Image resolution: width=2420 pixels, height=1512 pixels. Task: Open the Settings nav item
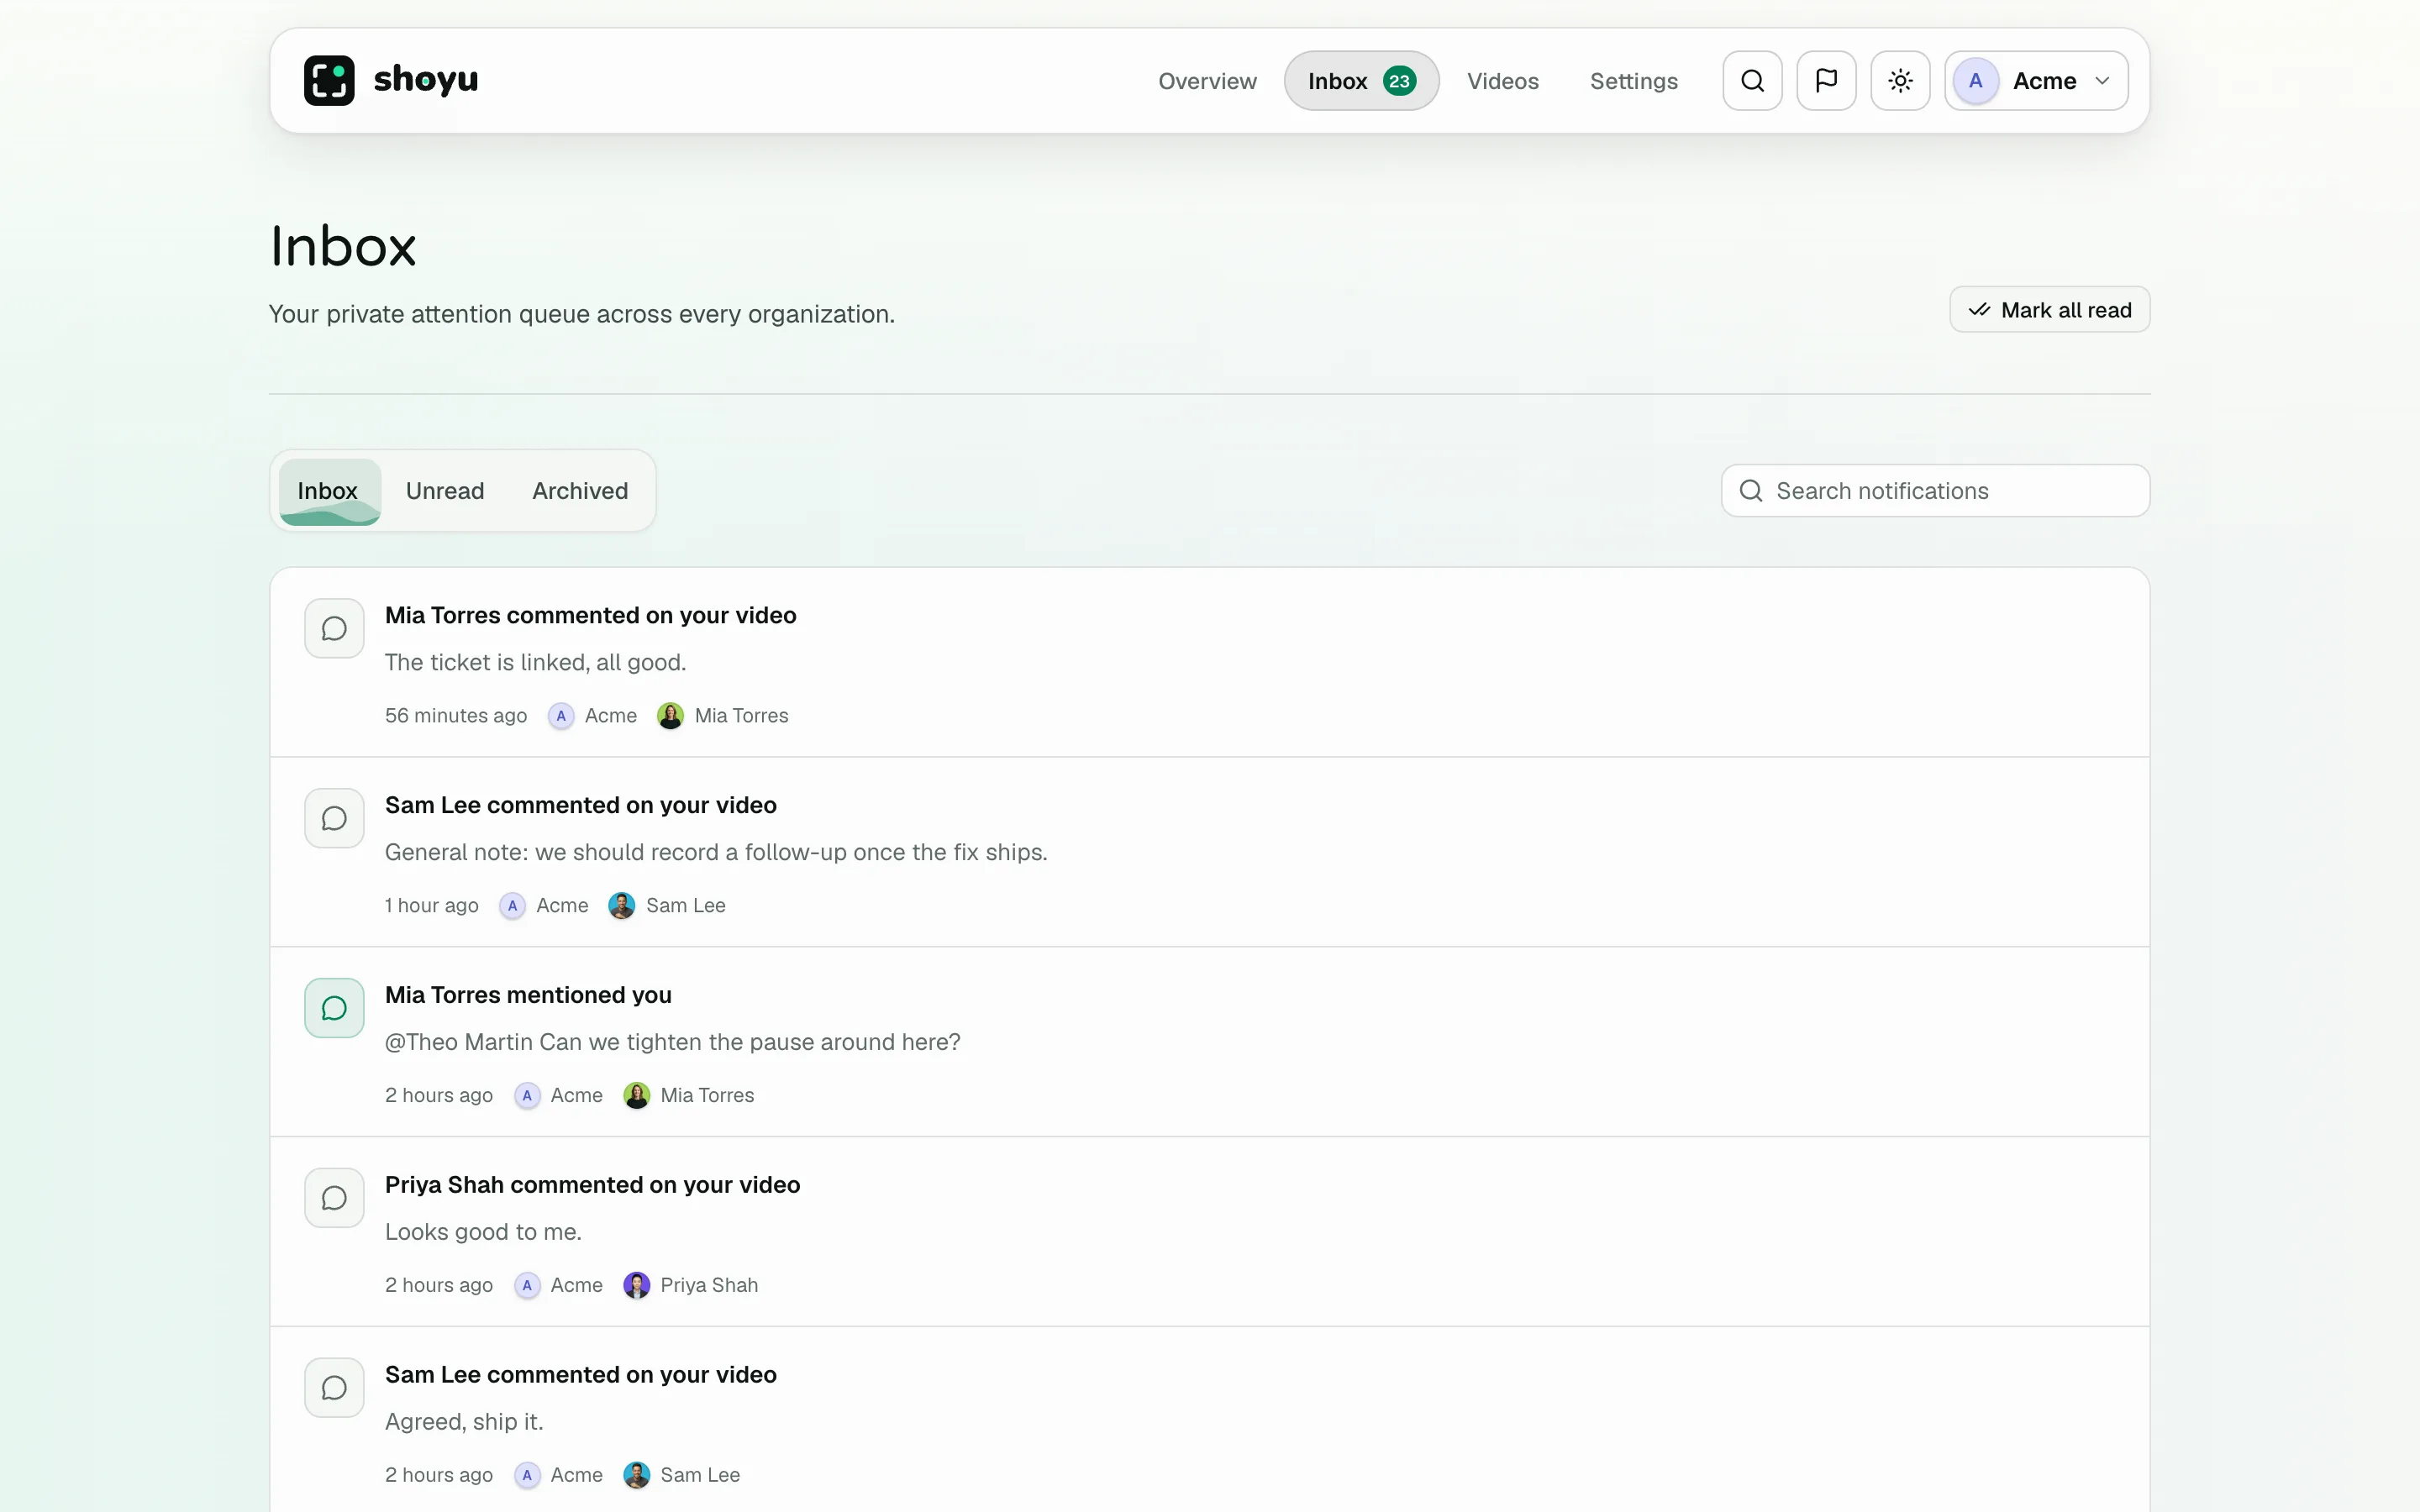(1633, 81)
